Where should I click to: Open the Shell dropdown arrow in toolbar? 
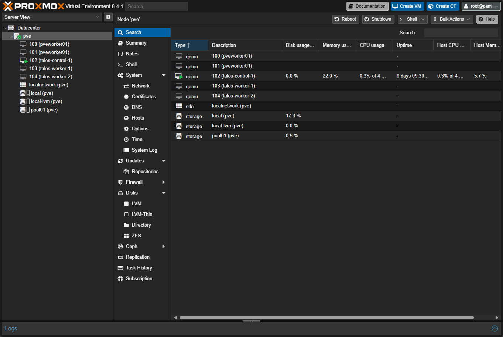coord(423,19)
